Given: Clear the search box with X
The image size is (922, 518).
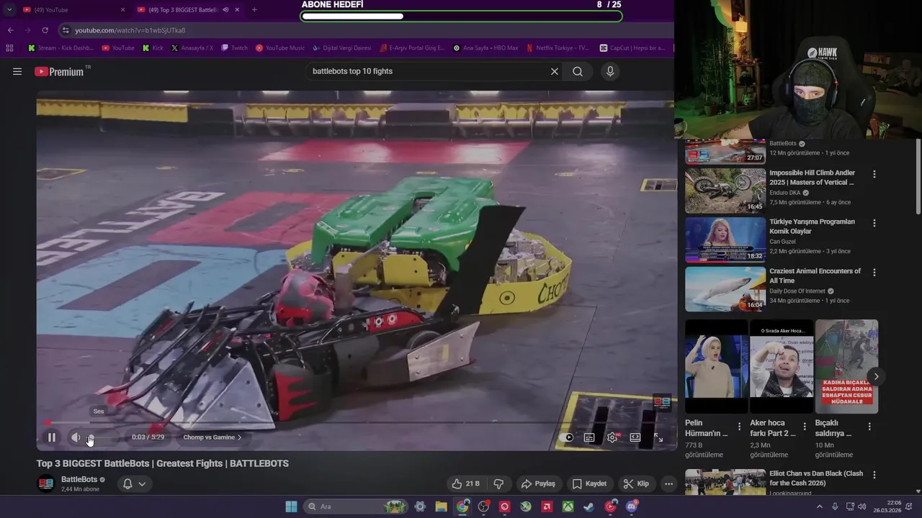Looking at the screenshot, I should tap(555, 71).
